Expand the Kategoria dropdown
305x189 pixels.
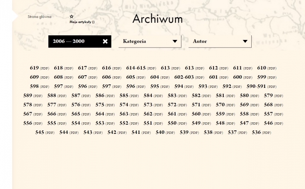pos(149,41)
